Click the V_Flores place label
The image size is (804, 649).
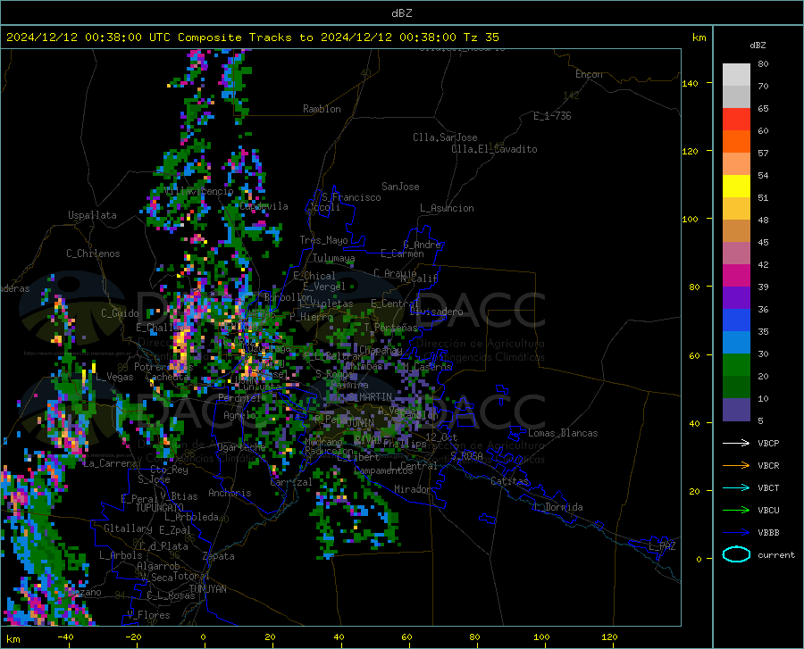[148, 615]
